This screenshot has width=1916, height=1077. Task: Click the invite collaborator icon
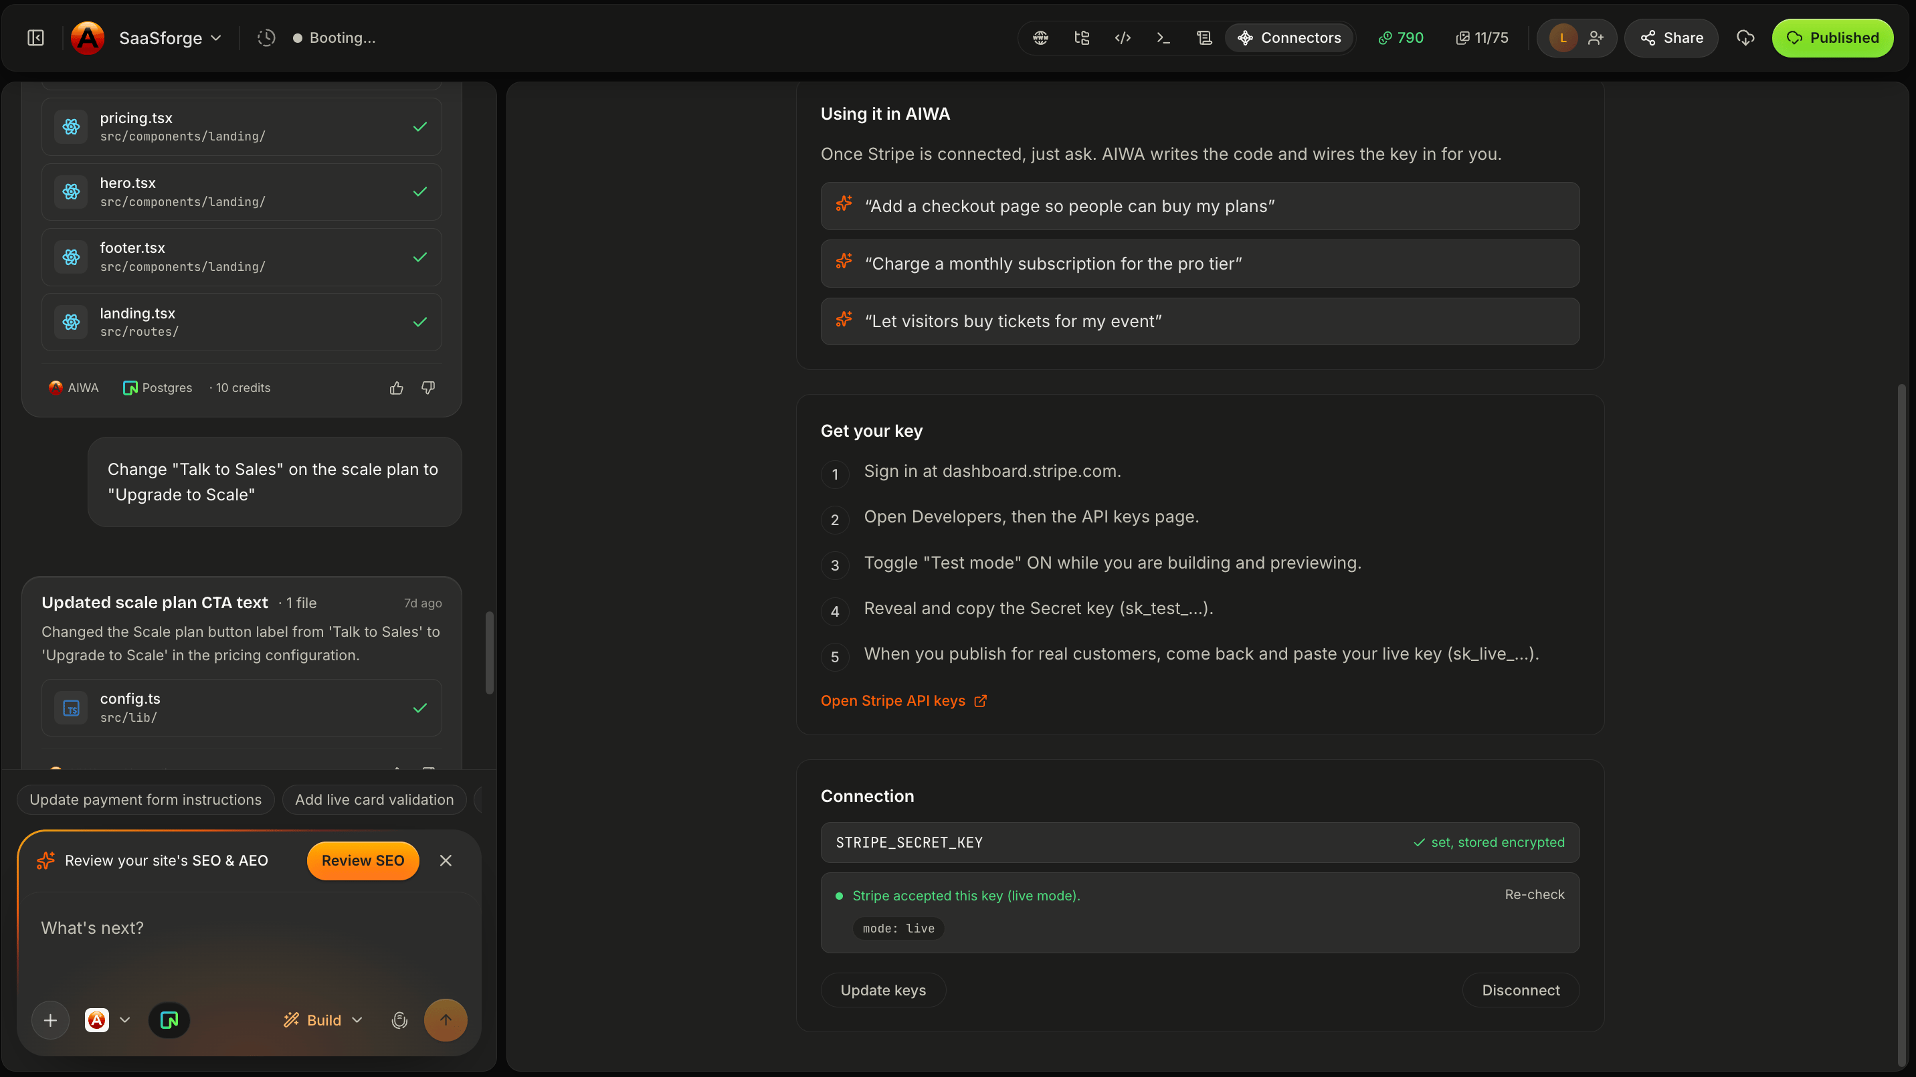pos(1596,38)
